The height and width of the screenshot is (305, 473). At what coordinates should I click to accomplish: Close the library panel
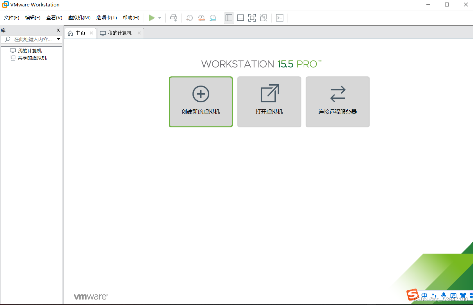[x=58, y=30]
